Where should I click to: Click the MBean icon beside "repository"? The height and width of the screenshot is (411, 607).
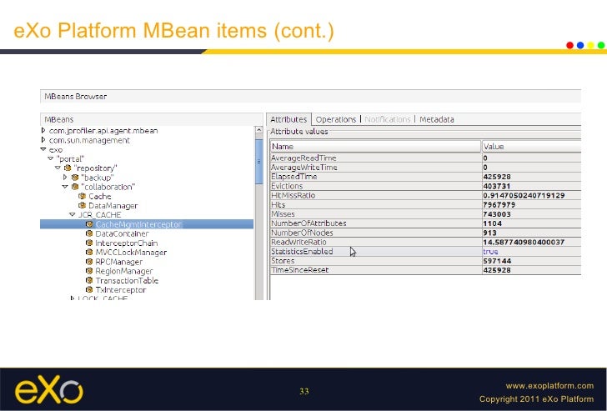(x=68, y=168)
